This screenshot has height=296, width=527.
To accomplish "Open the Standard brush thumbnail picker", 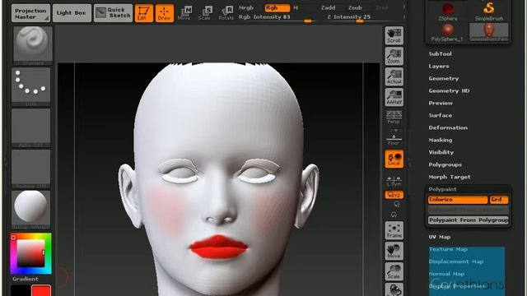I will 33,45.
